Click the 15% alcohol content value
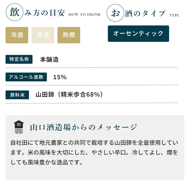Viewport: 189px width, 189px height. pos(60,77)
